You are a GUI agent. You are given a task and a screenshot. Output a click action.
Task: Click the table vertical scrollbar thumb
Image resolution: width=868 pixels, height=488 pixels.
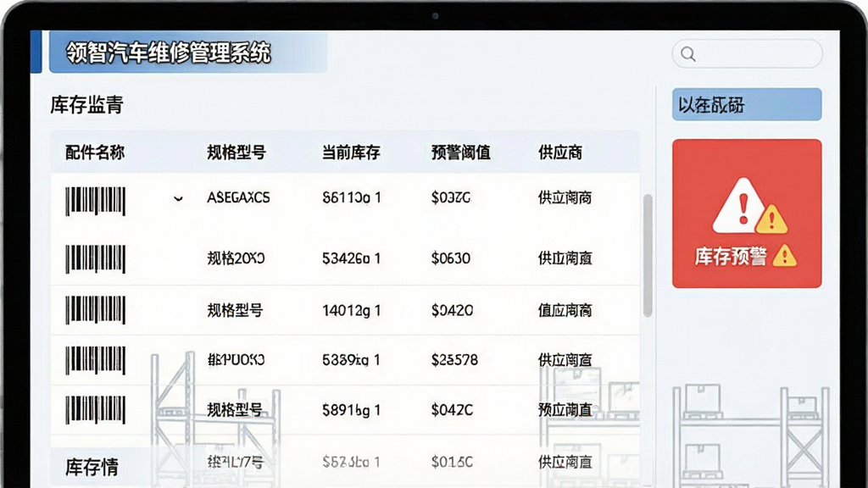click(x=648, y=256)
